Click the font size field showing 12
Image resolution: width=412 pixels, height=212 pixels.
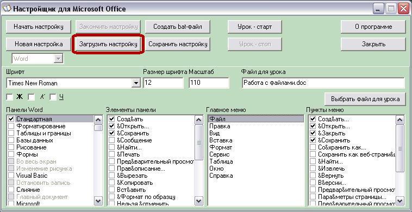click(x=163, y=83)
